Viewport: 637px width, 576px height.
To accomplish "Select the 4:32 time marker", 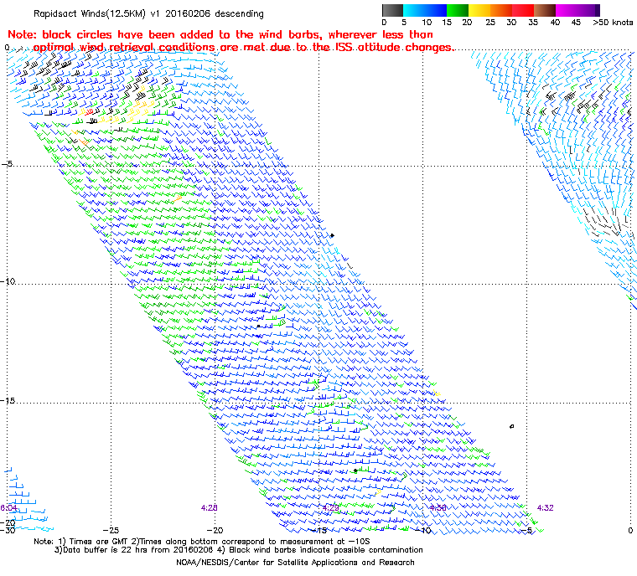I will click(x=545, y=508).
